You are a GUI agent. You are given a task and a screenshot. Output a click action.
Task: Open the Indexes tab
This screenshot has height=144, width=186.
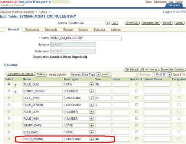pos(116,29)
